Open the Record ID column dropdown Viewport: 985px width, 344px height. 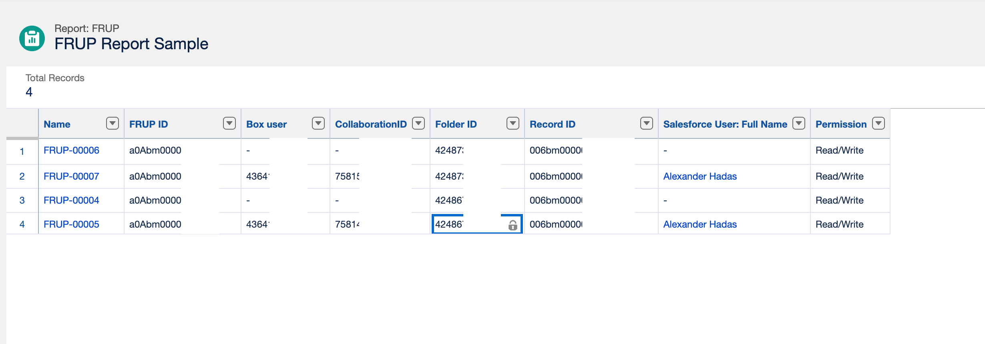pyautogui.click(x=647, y=124)
